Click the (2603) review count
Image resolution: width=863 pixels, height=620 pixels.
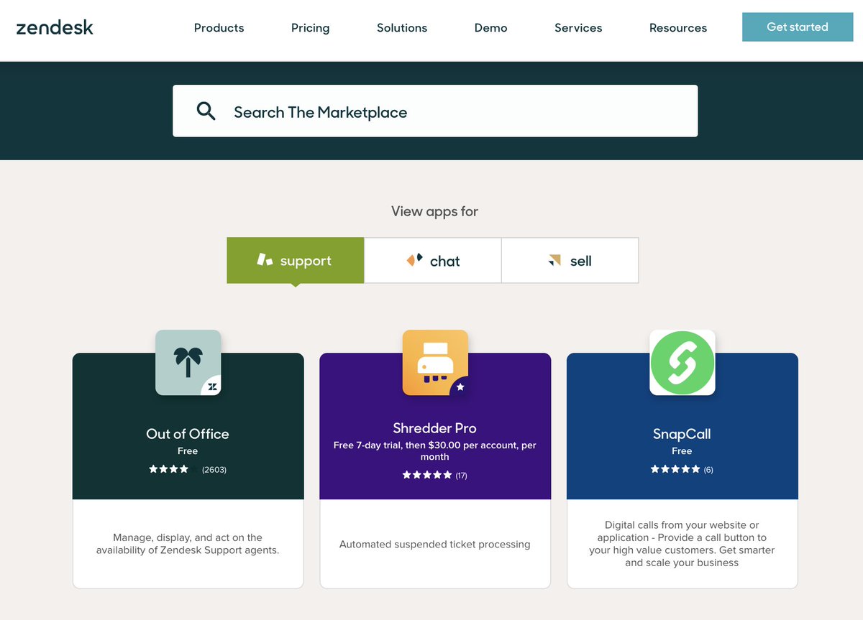pyautogui.click(x=214, y=469)
